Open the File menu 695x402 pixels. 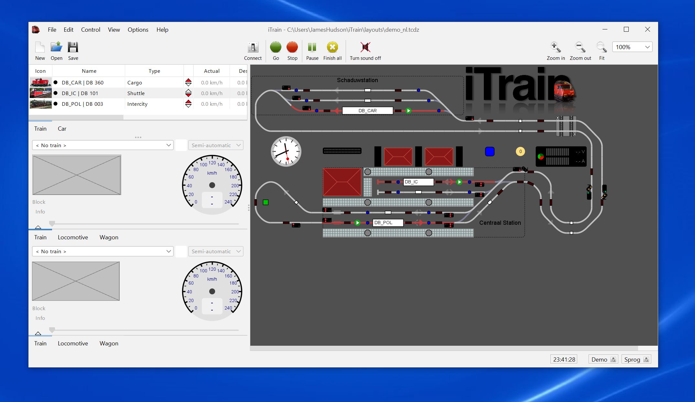click(x=52, y=30)
